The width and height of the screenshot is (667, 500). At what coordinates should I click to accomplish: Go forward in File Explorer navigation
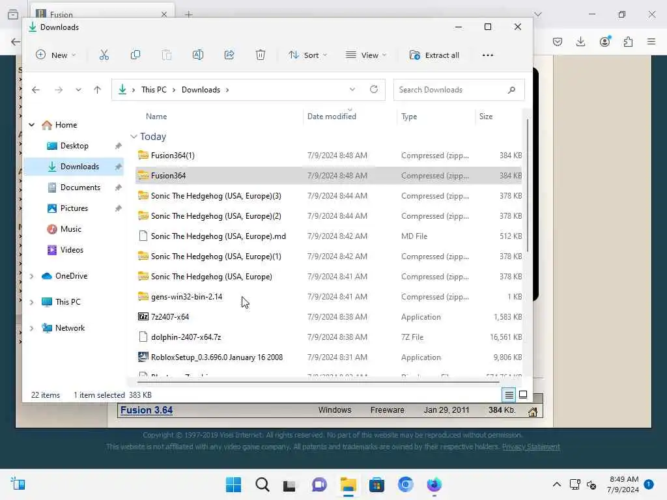click(x=59, y=90)
